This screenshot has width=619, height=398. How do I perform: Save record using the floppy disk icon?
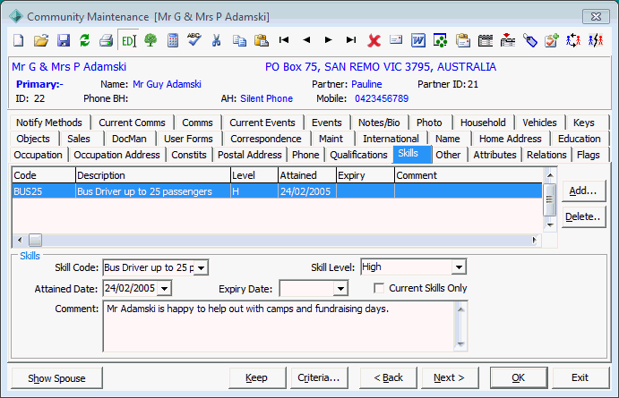click(64, 40)
